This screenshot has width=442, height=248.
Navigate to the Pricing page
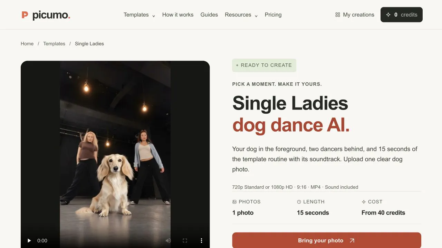[273, 15]
